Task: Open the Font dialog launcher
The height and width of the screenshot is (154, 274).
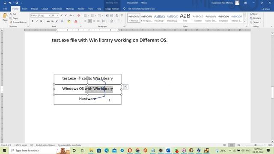Action: pos(80,27)
